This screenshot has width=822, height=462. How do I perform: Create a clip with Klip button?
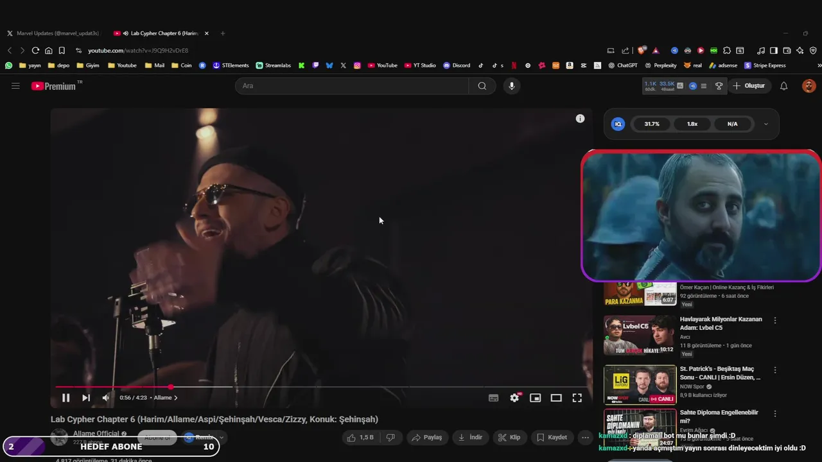pos(509,438)
